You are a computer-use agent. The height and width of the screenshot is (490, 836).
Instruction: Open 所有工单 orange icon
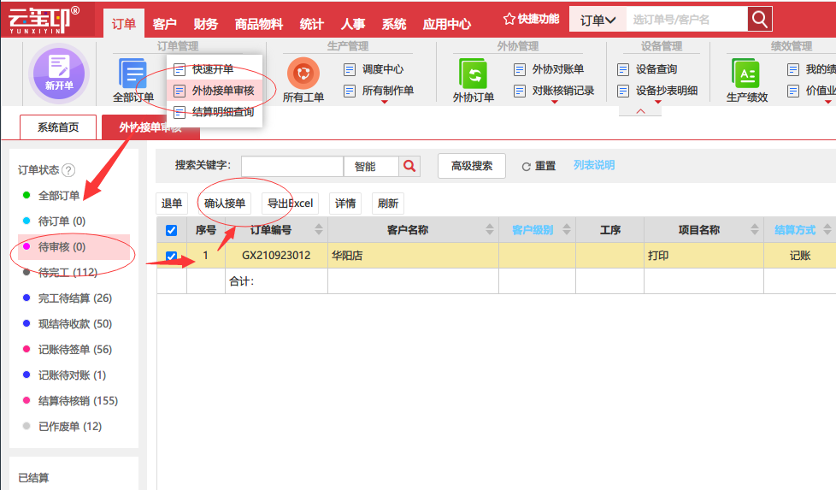(303, 73)
